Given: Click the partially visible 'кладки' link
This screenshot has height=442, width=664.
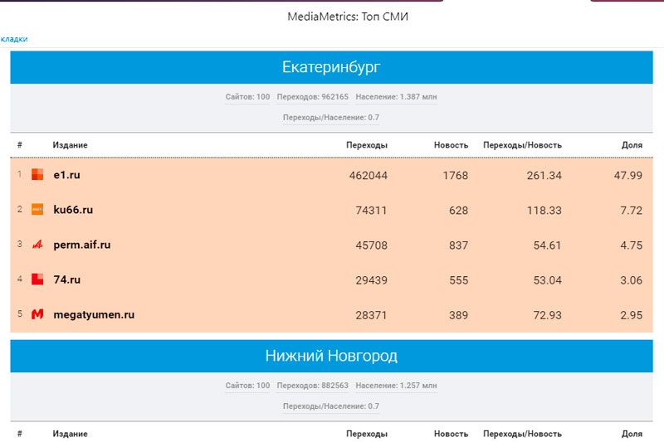Looking at the screenshot, I should coord(14,39).
